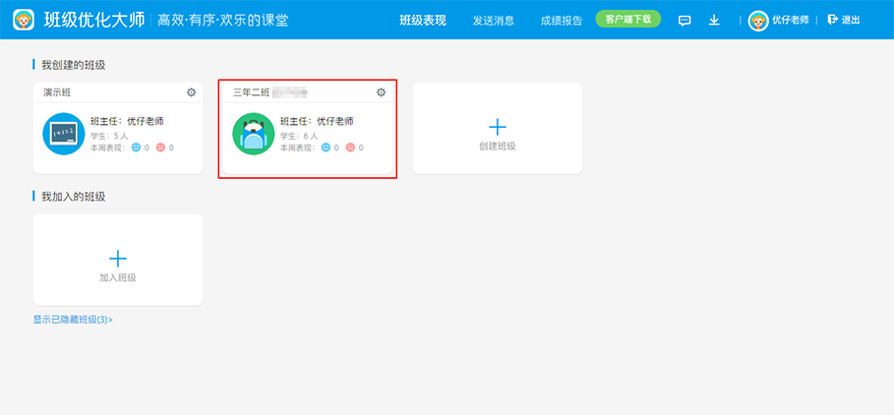This screenshot has height=415, width=894.
Task: Click the blackboard avatar of 演示班
Action: tap(64, 134)
